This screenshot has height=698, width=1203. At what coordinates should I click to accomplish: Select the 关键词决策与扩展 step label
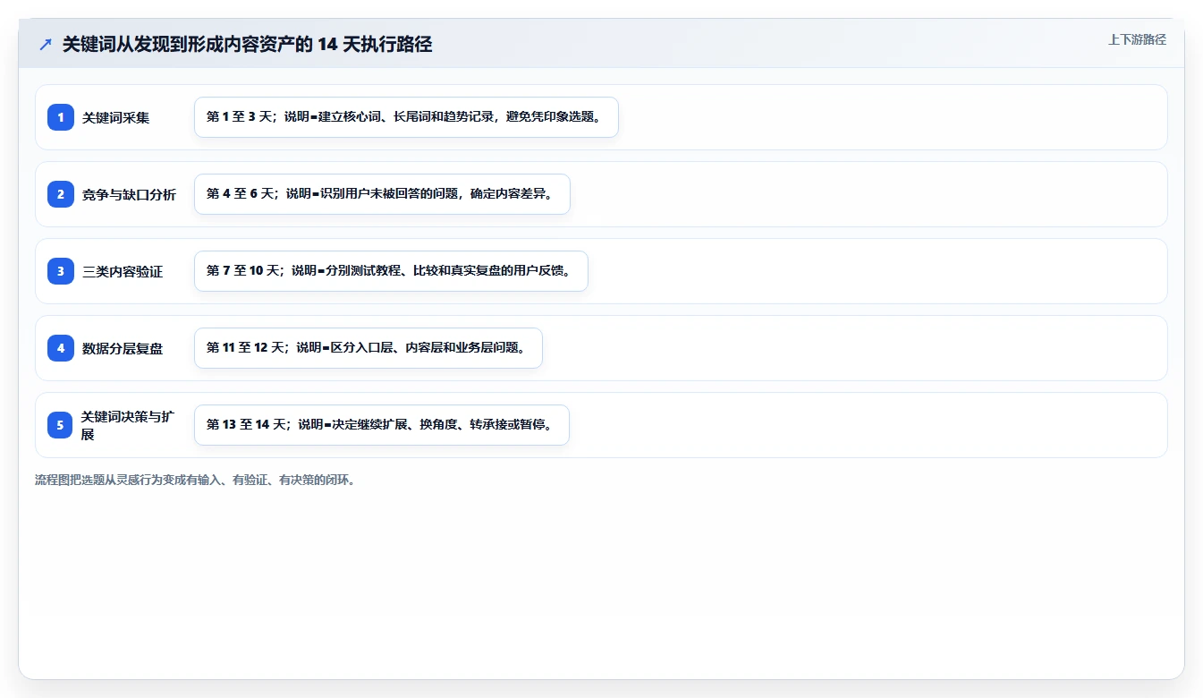pos(128,425)
